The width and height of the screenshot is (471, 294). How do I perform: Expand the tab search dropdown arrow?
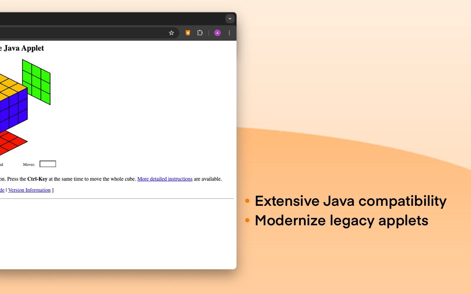point(230,19)
